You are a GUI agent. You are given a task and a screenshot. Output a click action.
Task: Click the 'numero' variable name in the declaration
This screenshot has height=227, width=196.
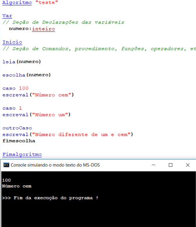[x=19, y=29]
